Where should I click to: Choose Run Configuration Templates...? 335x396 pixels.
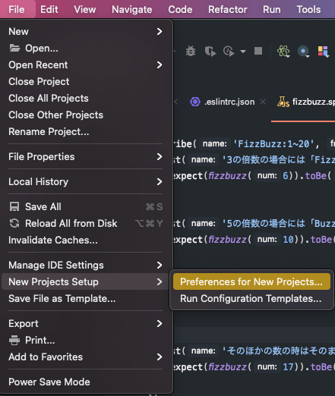pos(251,299)
